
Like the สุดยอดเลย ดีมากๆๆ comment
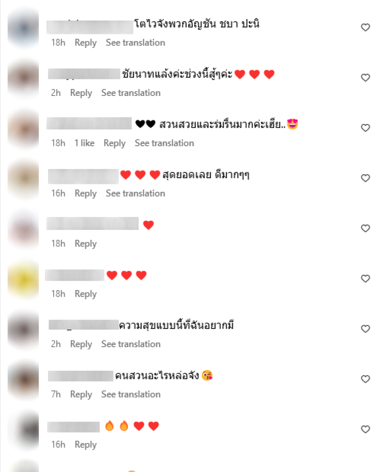(365, 178)
